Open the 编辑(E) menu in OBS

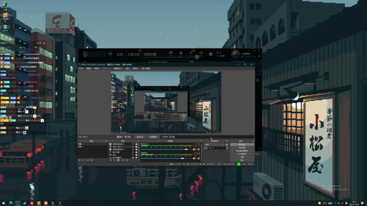pyautogui.click(x=89, y=68)
